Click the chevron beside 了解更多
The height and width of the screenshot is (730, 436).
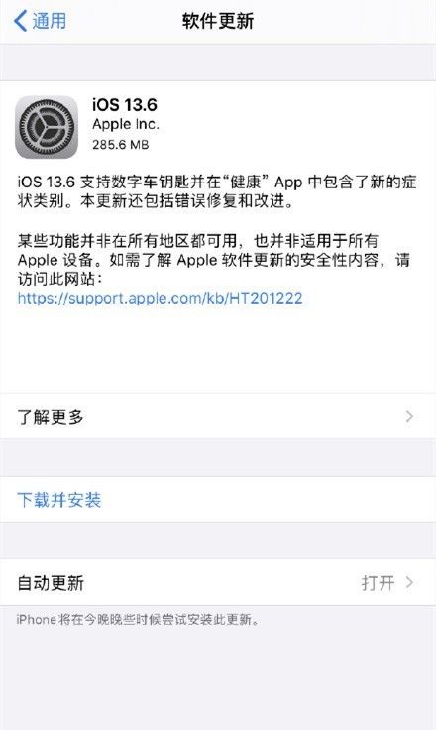409,416
